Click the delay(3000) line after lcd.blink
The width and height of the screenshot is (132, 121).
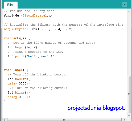click(x=19, y=97)
